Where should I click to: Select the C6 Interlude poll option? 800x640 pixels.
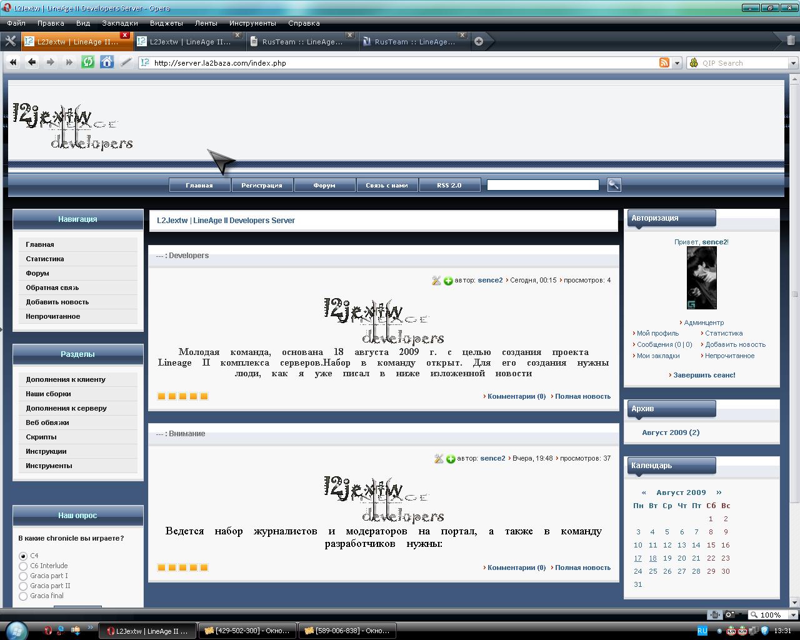(23, 566)
